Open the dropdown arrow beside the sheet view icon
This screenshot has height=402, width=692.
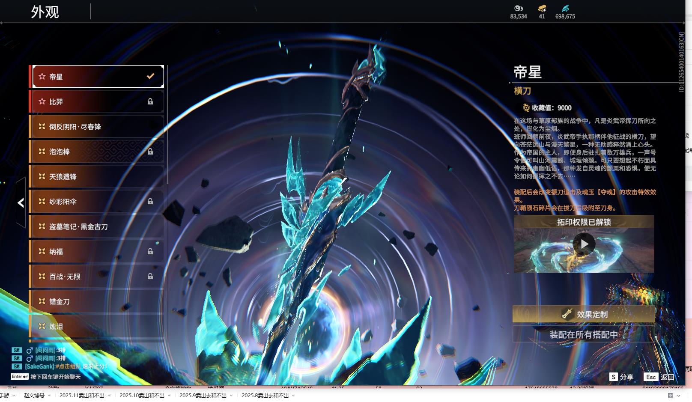pos(680,396)
